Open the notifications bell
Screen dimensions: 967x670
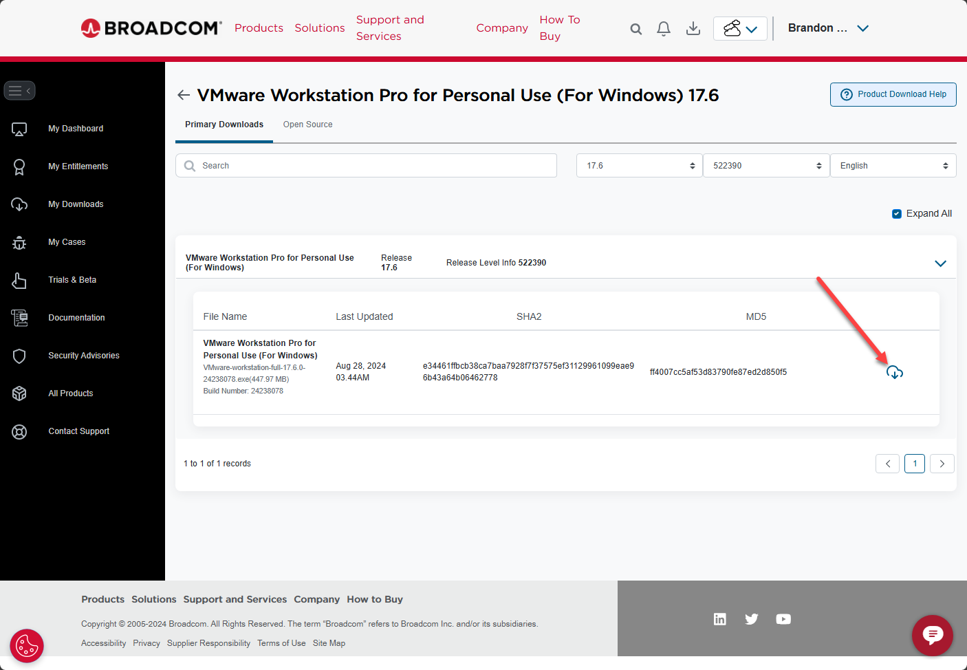[x=664, y=28]
